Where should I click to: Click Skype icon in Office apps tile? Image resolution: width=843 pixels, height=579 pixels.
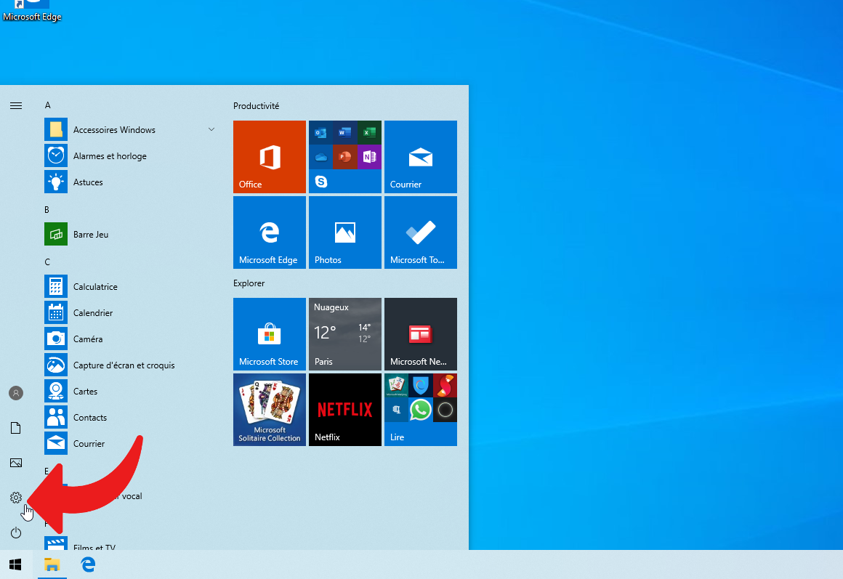click(x=321, y=181)
